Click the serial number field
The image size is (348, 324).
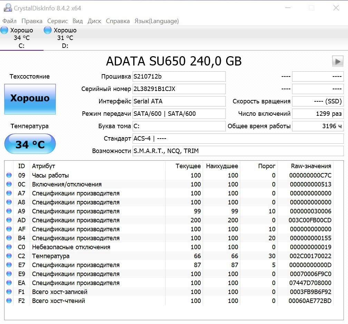179,89
